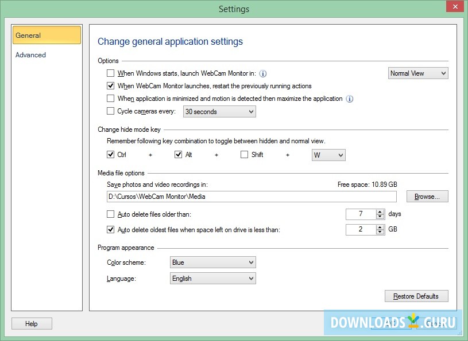Disable auto deleting oldest files on low space

click(110, 229)
